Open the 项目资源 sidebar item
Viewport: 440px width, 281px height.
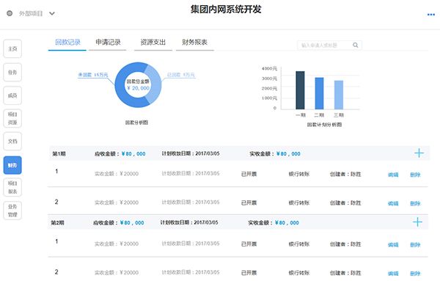point(12,118)
